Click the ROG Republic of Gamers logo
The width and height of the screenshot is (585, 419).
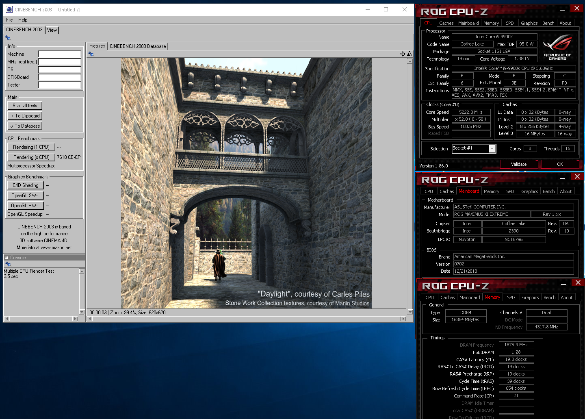coord(557,47)
